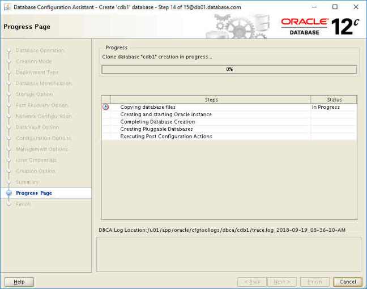This screenshot has height=289, width=367.
Task: Select the Summary step in sidebar
Action: (27, 182)
